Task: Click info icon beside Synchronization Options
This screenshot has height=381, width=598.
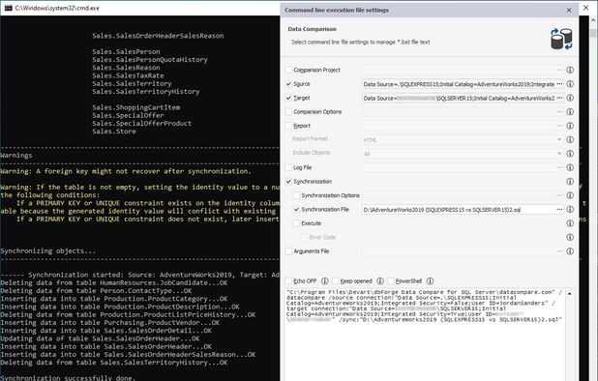Action: (x=570, y=195)
